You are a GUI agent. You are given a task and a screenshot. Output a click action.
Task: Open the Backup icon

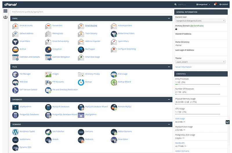click(81, 82)
